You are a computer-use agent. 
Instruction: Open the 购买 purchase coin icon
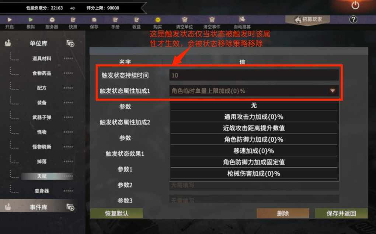point(157,19)
